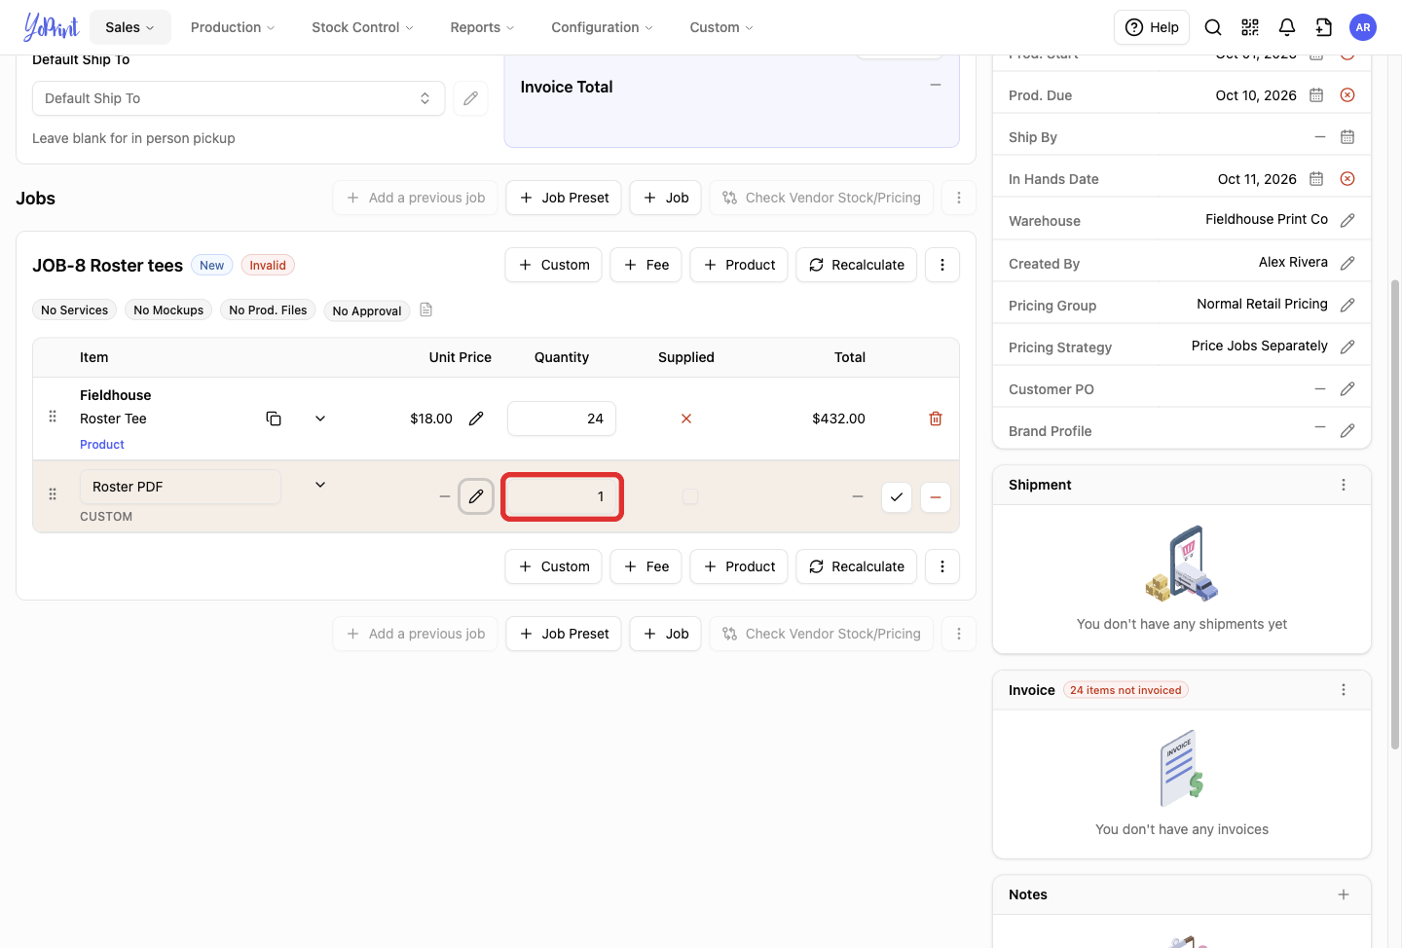Viewport: 1402px width, 948px height.
Task: Expand the Roster PDF row chevron
Action: click(320, 485)
